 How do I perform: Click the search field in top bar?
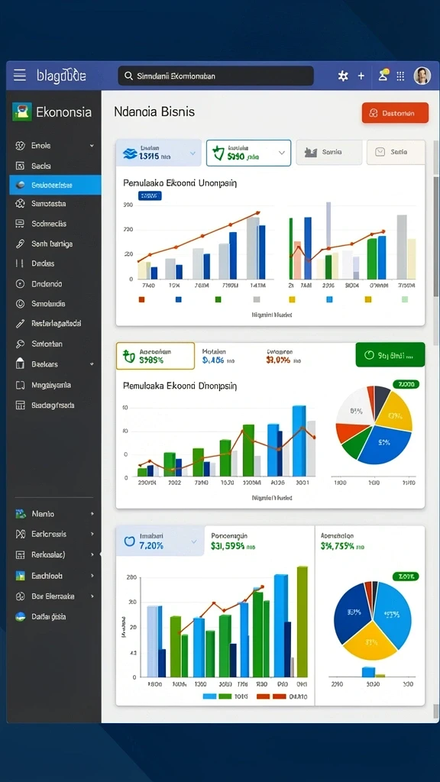tap(215, 76)
